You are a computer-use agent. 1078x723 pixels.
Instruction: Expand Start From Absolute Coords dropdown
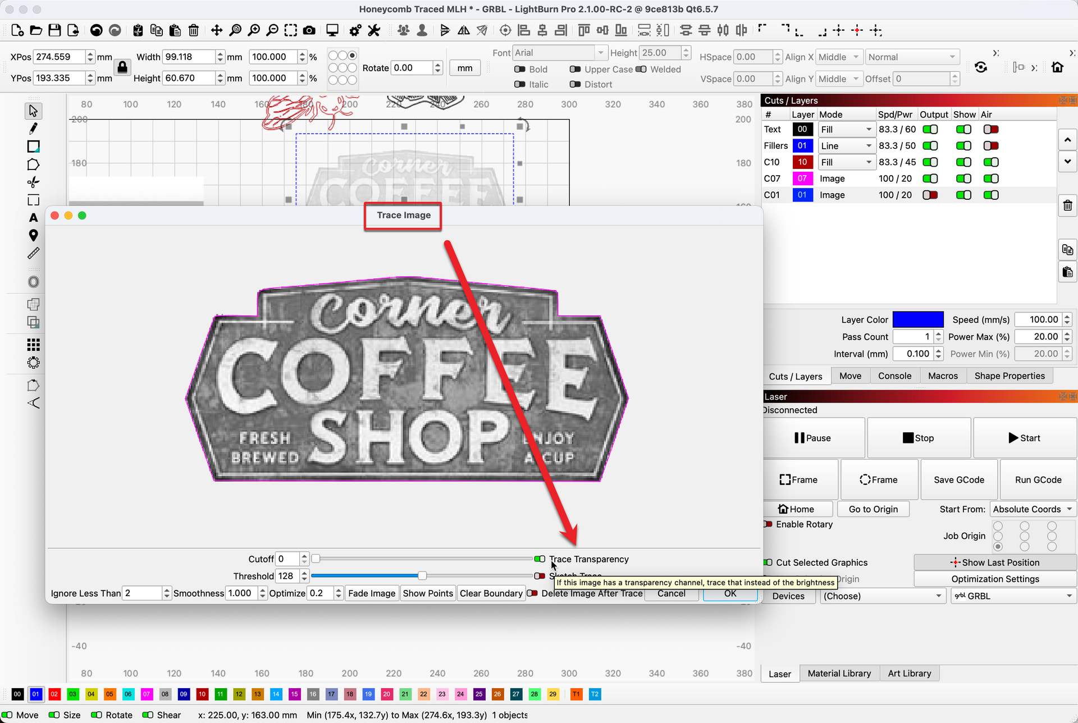(1032, 509)
